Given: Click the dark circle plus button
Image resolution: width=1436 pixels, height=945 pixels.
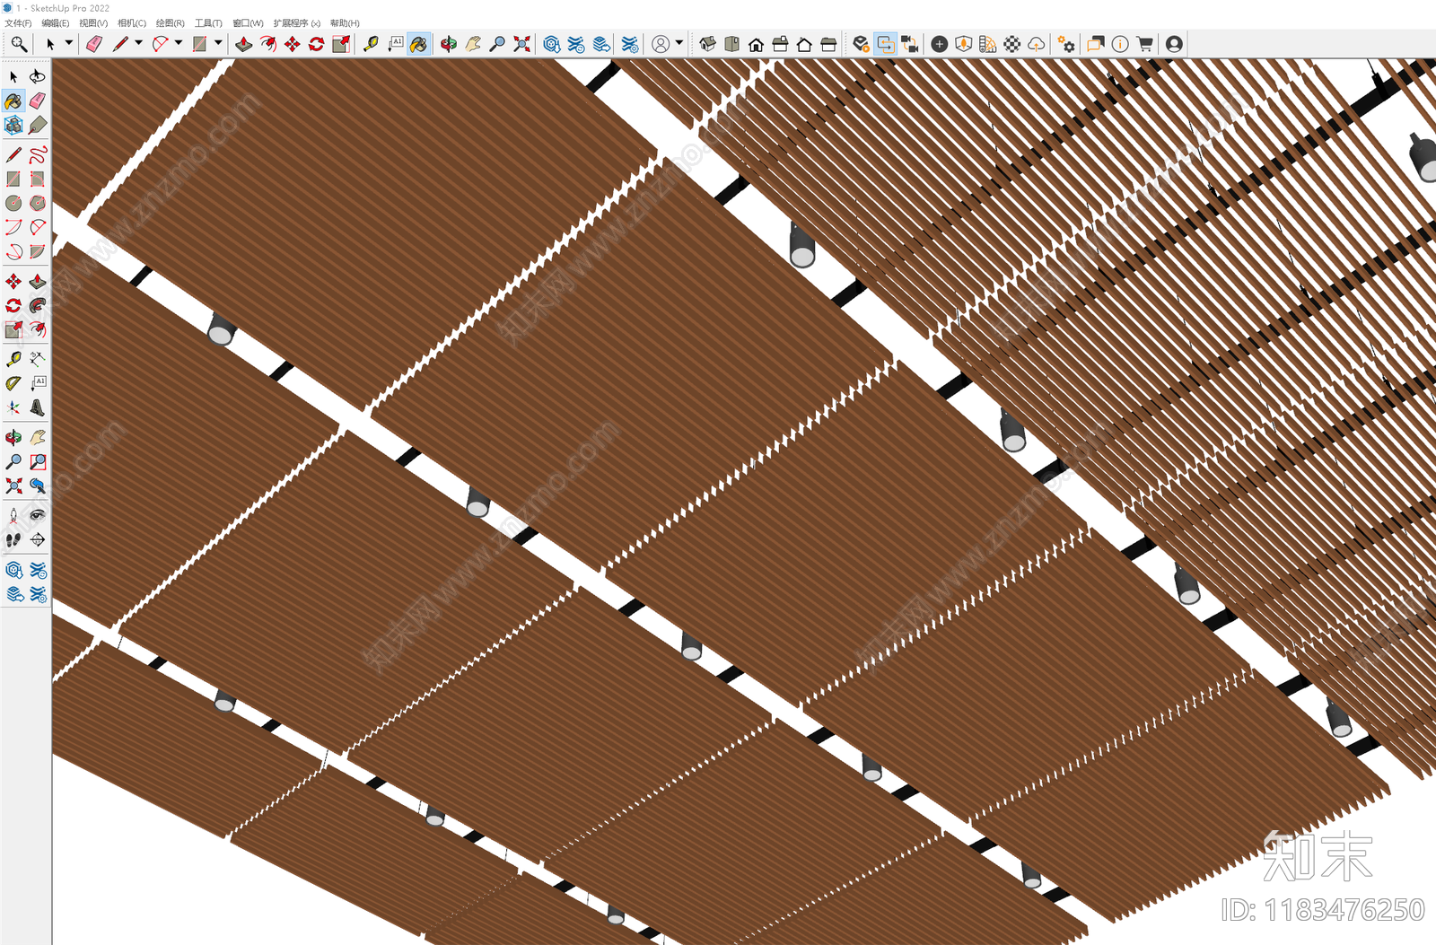Looking at the screenshot, I should [940, 43].
